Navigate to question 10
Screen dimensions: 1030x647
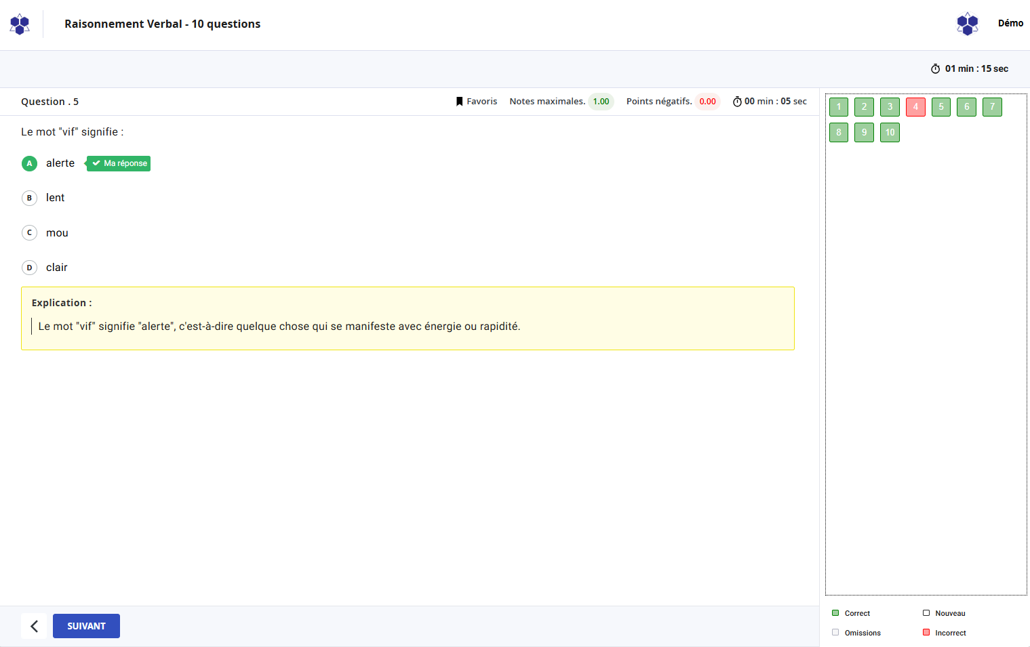[890, 133]
